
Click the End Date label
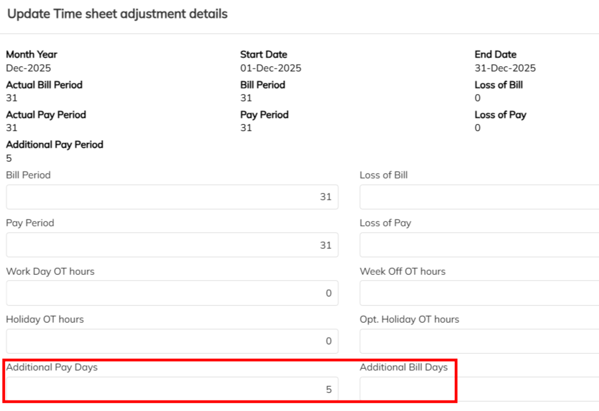pos(496,55)
